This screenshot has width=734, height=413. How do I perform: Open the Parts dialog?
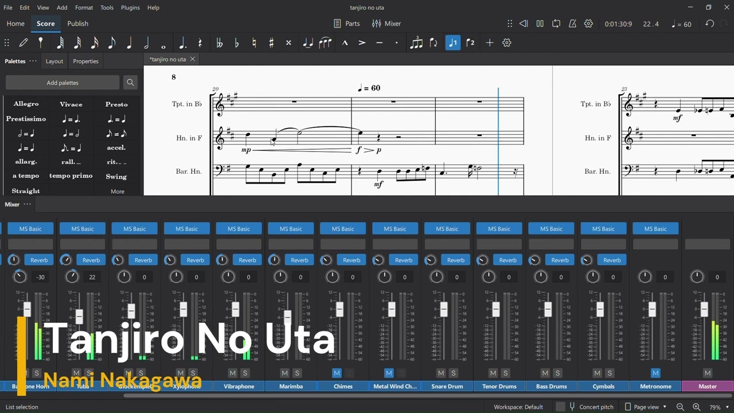[347, 24]
